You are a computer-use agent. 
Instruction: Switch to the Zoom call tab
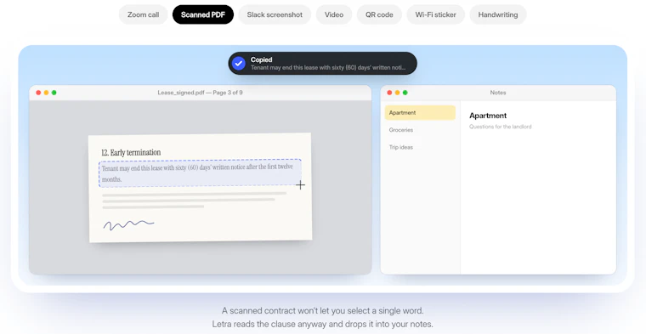[x=143, y=14]
